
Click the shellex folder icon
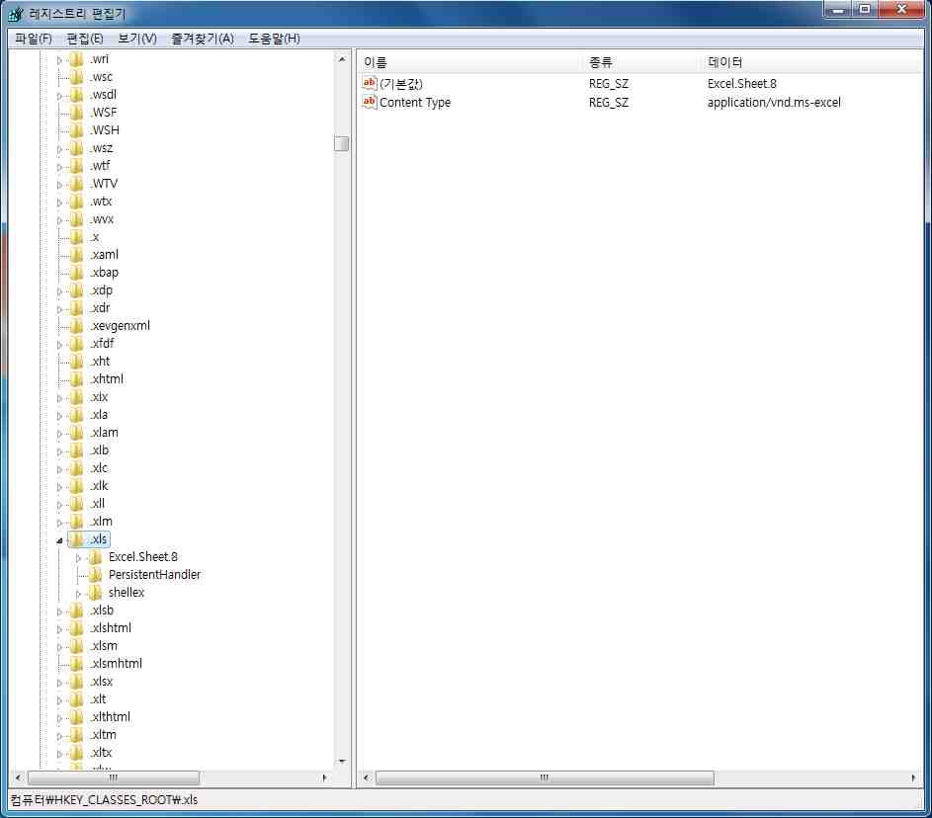(95, 593)
